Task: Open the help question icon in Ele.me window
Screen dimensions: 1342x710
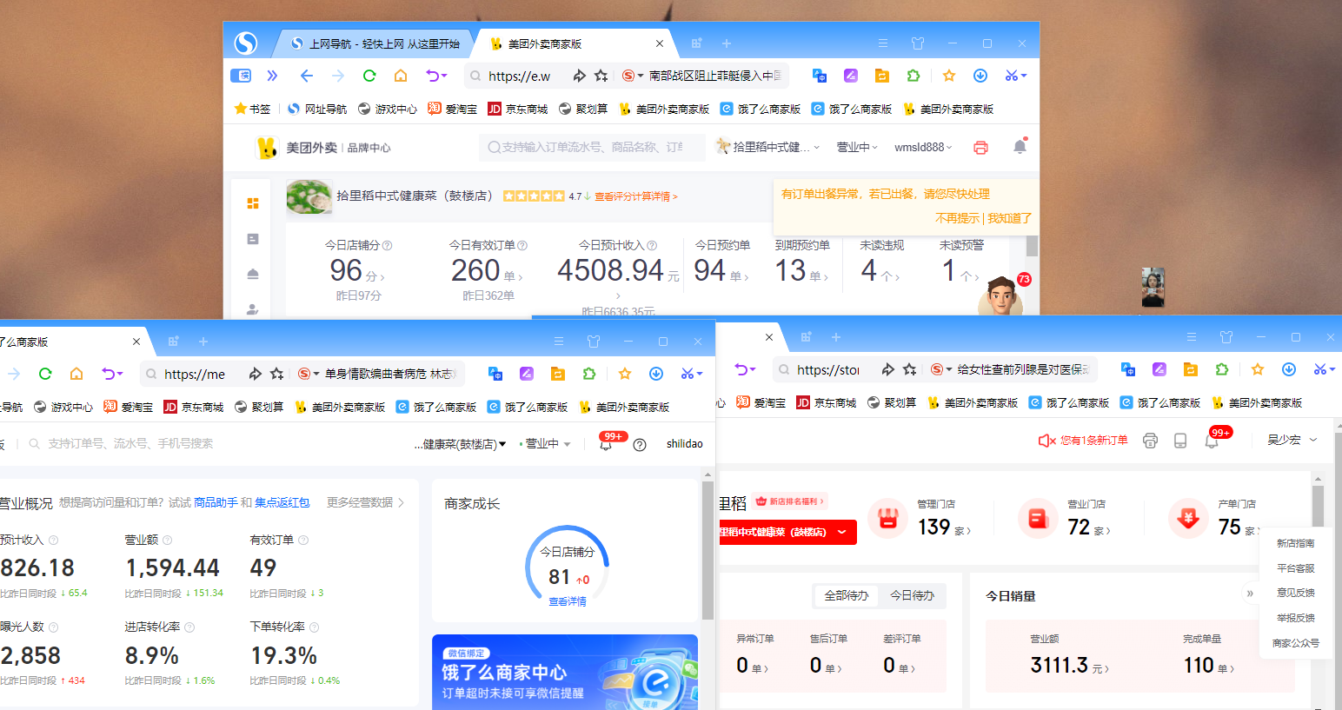Action: (x=640, y=444)
